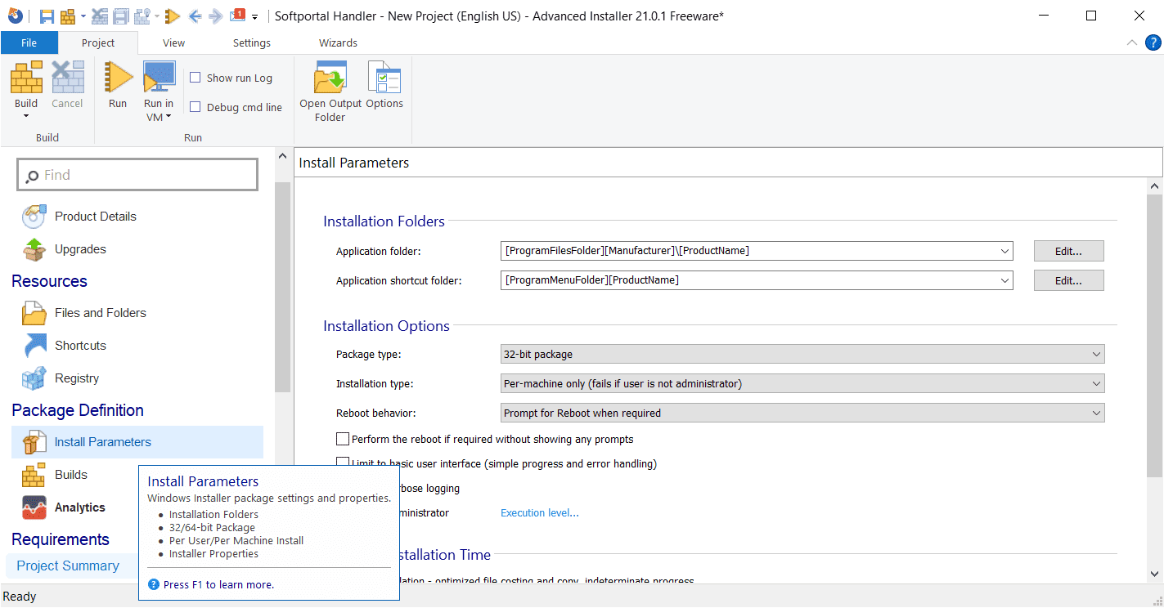Image resolution: width=1164 pixels, height=608 pixels.
Task: Click the Build icon in the ribbon
Action: pyautogui.click(x=26, y=78)
